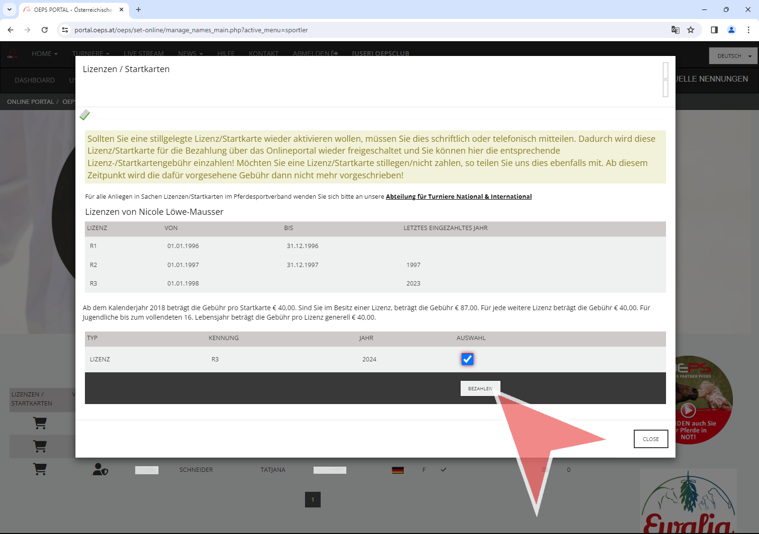This screenshot has width=759, height=534.
Task: Bookmark this page with the star icon
Action: point(691,30)
